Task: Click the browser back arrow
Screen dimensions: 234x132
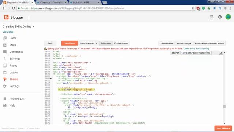Action: (4, 8)
